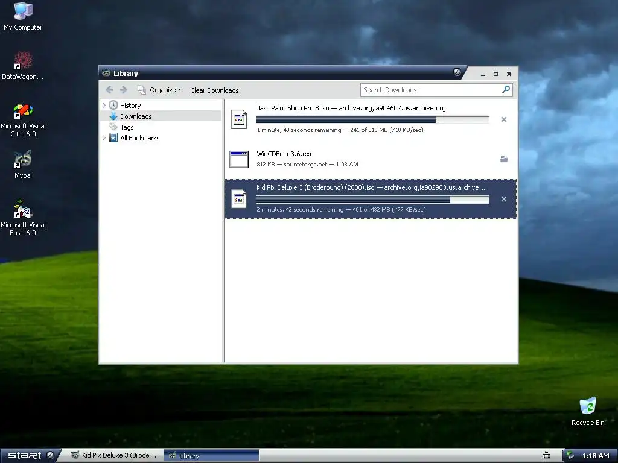Launch the Mypal browser shortcut
Screen dimensions: 618x463
23,165
